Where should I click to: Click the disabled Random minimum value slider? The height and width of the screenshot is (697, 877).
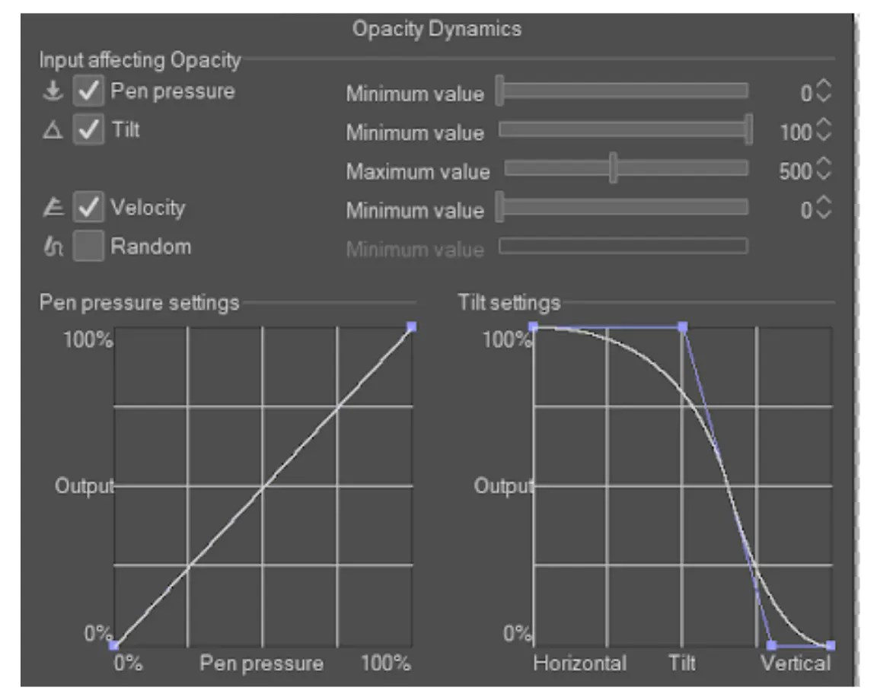click(x=623, y=246)
